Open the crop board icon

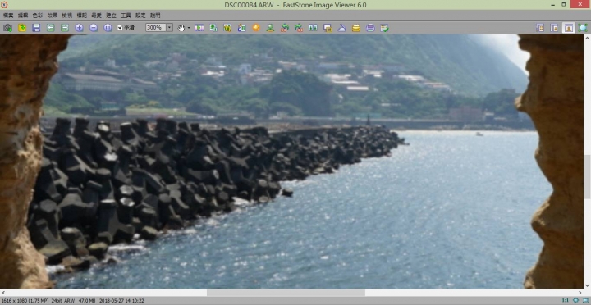pyautogui.click(x=227, y=28)
